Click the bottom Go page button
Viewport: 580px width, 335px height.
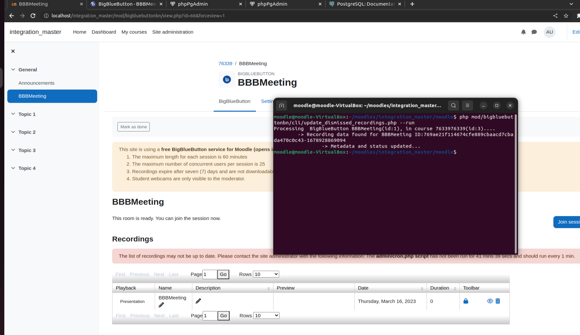pyautogui.click(x=224, y=315)
